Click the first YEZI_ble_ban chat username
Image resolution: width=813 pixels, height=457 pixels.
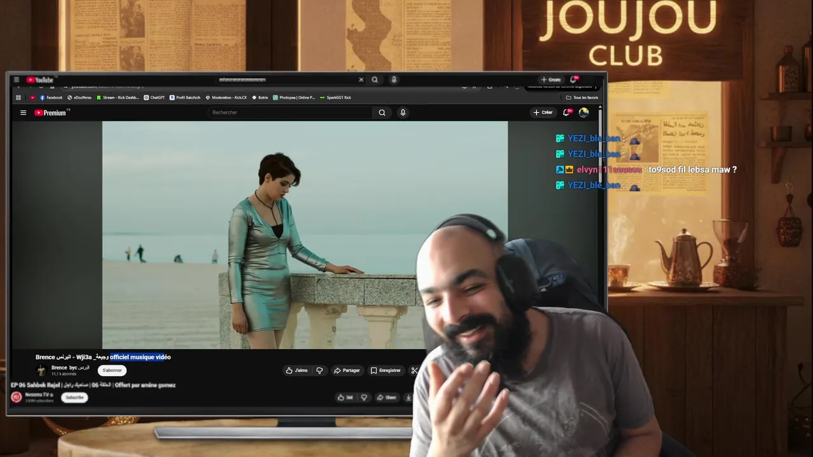click(594, 138)
